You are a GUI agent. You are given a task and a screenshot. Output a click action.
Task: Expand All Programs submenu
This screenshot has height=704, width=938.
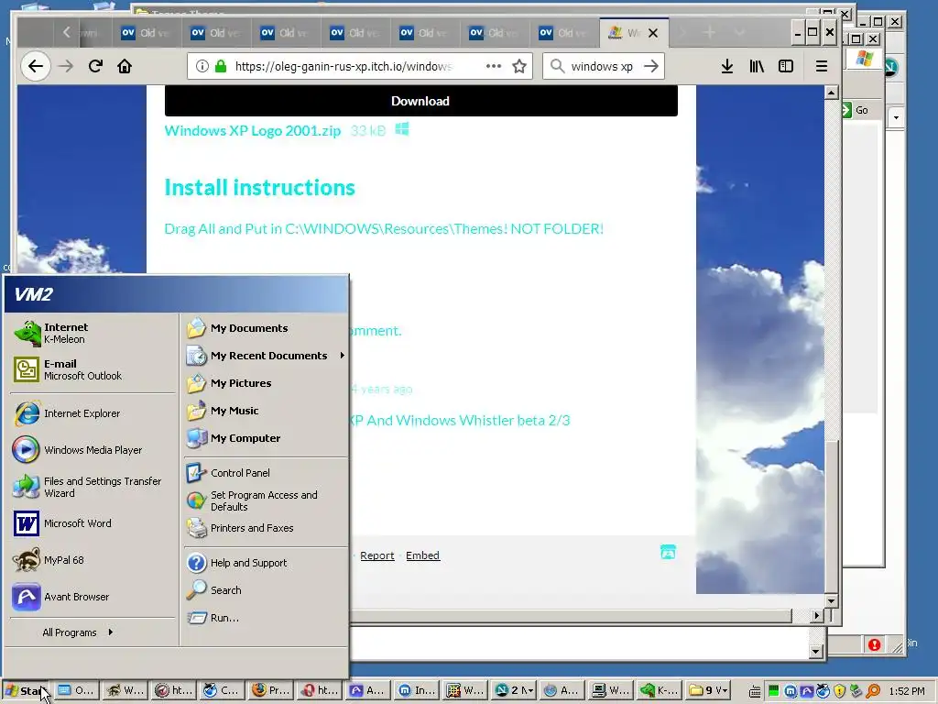click(x=78, y=632)
